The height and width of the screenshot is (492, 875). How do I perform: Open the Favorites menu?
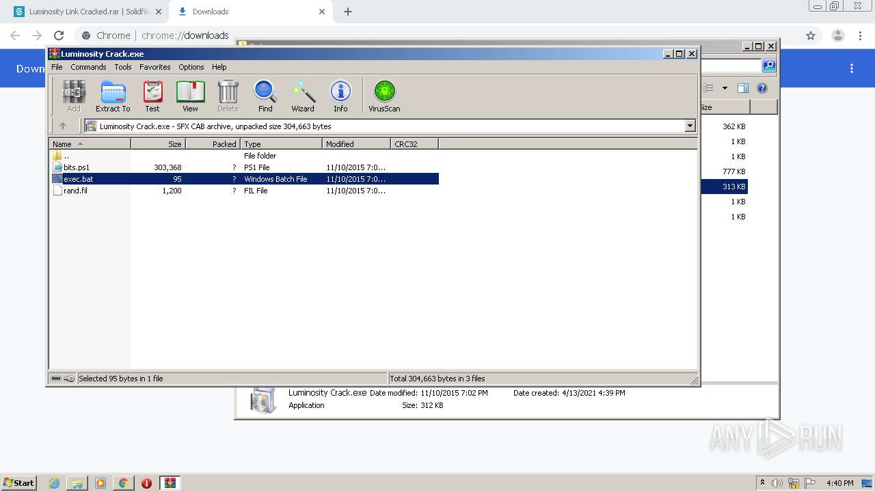tap(155, 67)
